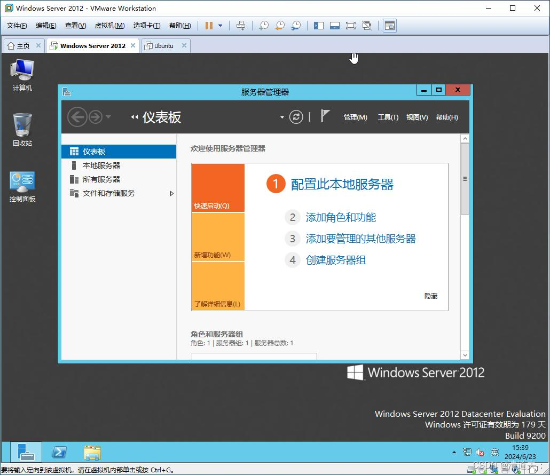The width and height of the screenshot is (550, 475).
Task: Close the Ubuntu tab
Action: click(x=184, y=45)
